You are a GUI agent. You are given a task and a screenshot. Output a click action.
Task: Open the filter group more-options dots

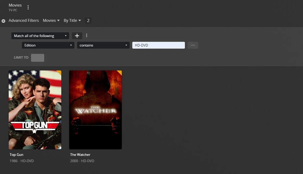pyautogui.click(x=87, y=35)
